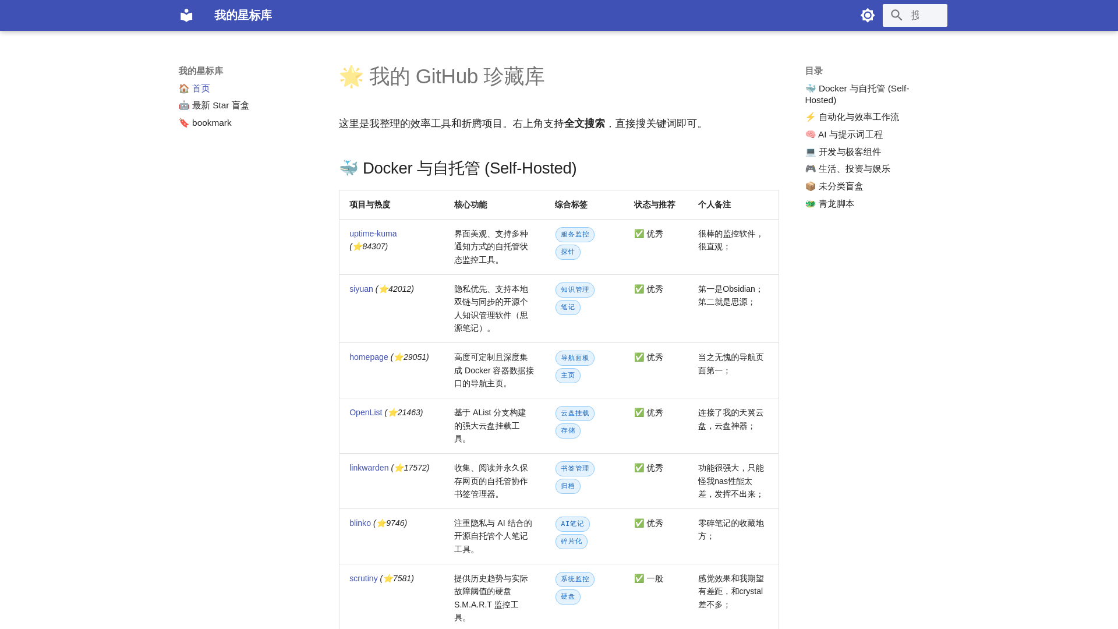Focus the search input field
Screen dimensions: 1118x629
(x=915, y=15)
